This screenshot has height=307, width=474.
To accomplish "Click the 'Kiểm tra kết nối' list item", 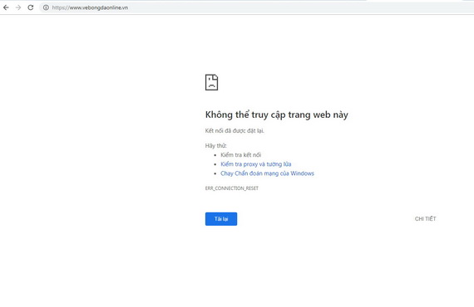I will (240, 155).
